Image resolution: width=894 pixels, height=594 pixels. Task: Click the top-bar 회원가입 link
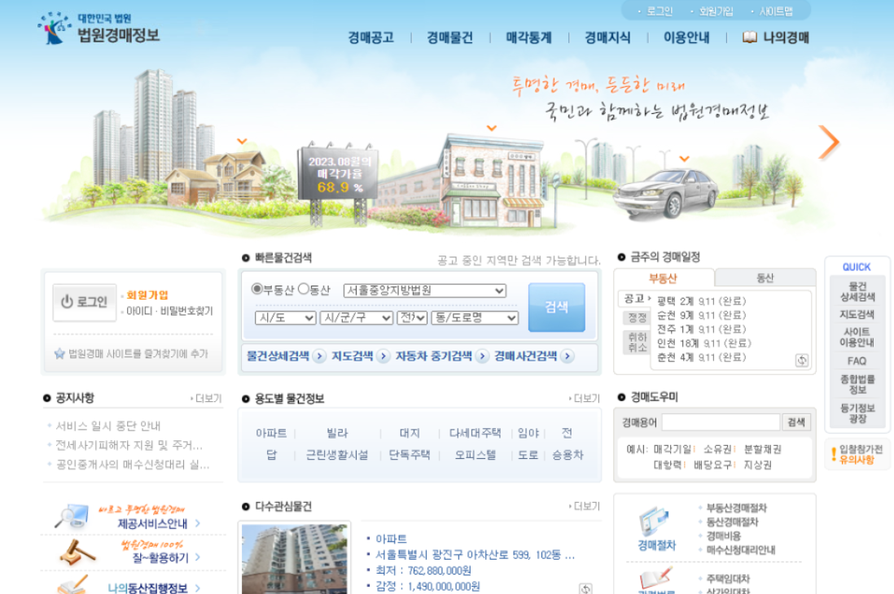pos(717,11)
